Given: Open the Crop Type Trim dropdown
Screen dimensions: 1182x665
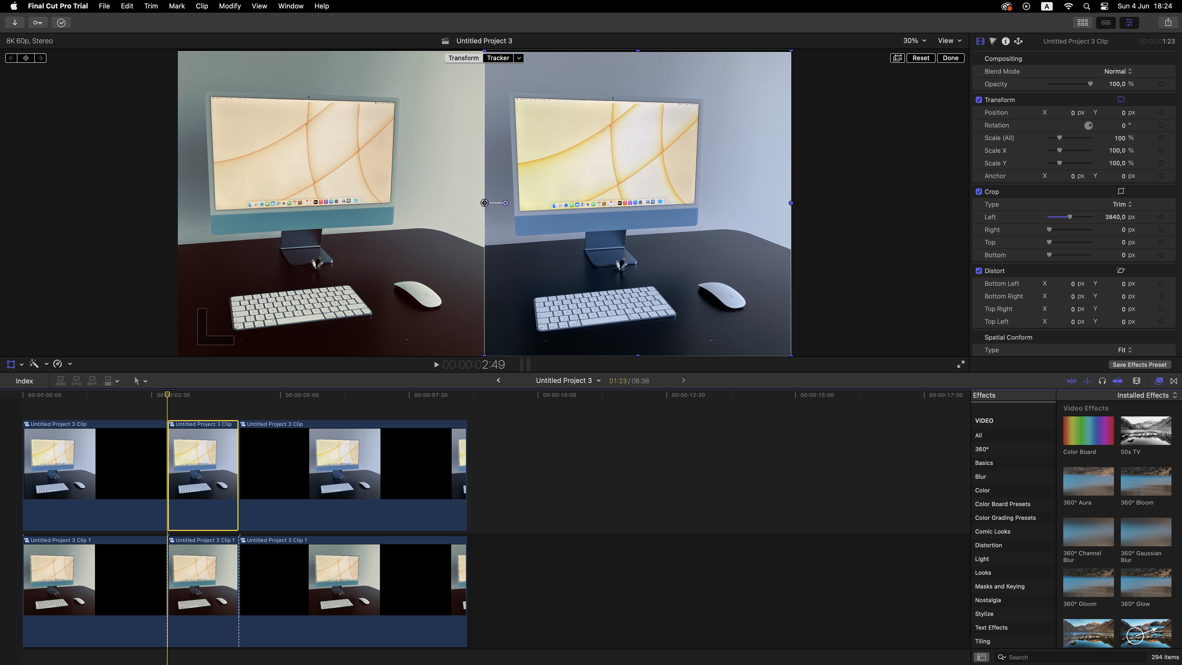Looking at the screenshot, I should (1122, 205).
